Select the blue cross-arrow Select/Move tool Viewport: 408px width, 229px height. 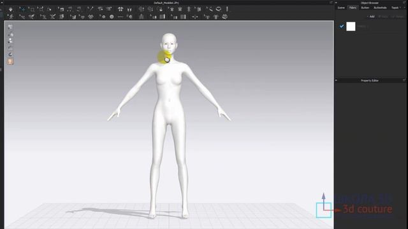pos(23,10)
